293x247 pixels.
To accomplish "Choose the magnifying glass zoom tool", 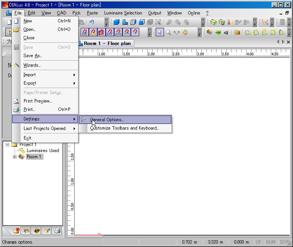I will pos(168,32).
